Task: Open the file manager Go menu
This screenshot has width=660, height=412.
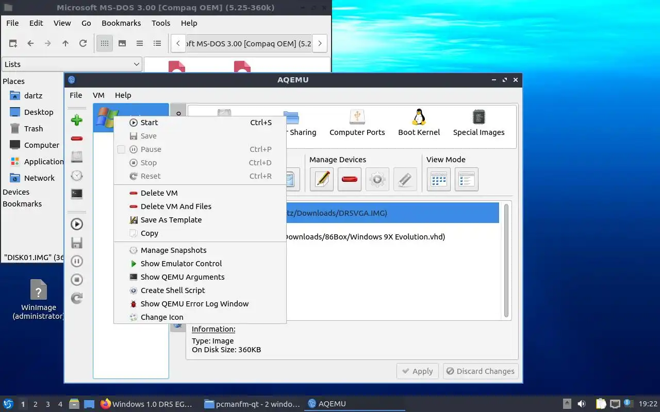Action: [x=86, y=23]
